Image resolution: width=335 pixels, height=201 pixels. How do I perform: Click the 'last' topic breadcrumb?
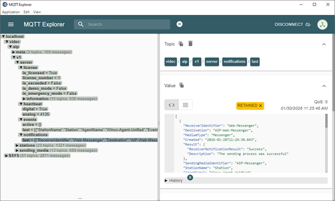coord(255,62)
